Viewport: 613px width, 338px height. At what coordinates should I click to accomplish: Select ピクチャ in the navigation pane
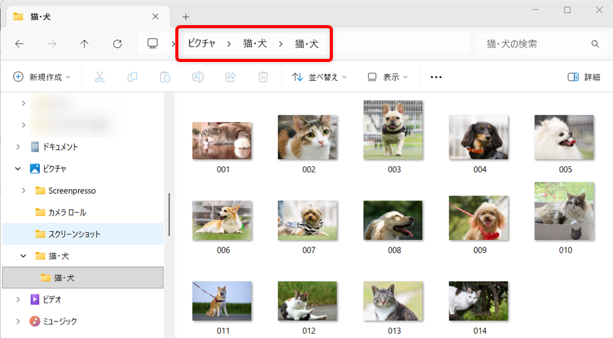point(48,169)
